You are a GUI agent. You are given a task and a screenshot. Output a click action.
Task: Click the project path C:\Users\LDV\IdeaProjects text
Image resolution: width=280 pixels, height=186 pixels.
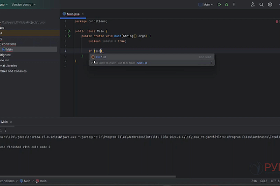[x=23, y=22]
